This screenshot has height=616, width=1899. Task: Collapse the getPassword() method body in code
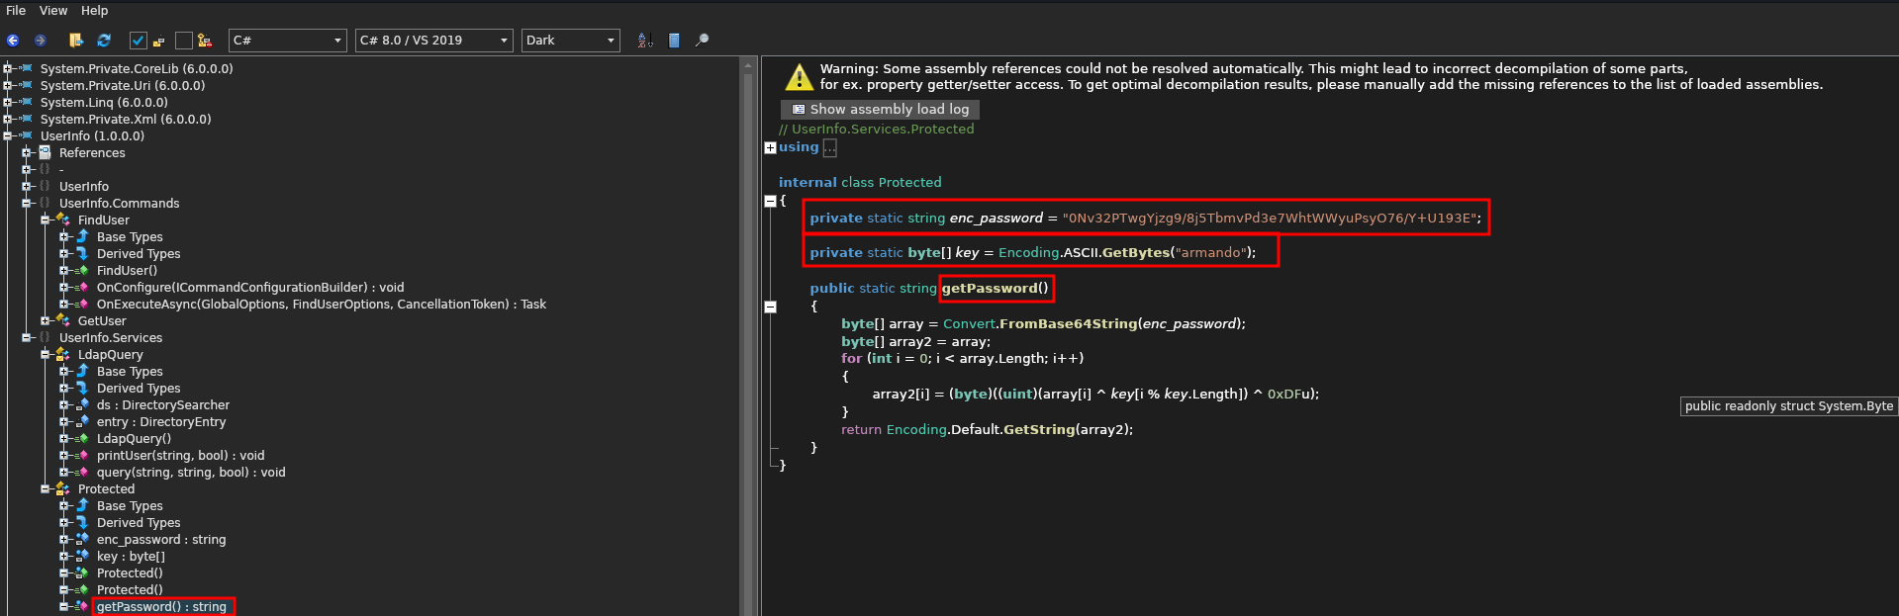point(771,307)
